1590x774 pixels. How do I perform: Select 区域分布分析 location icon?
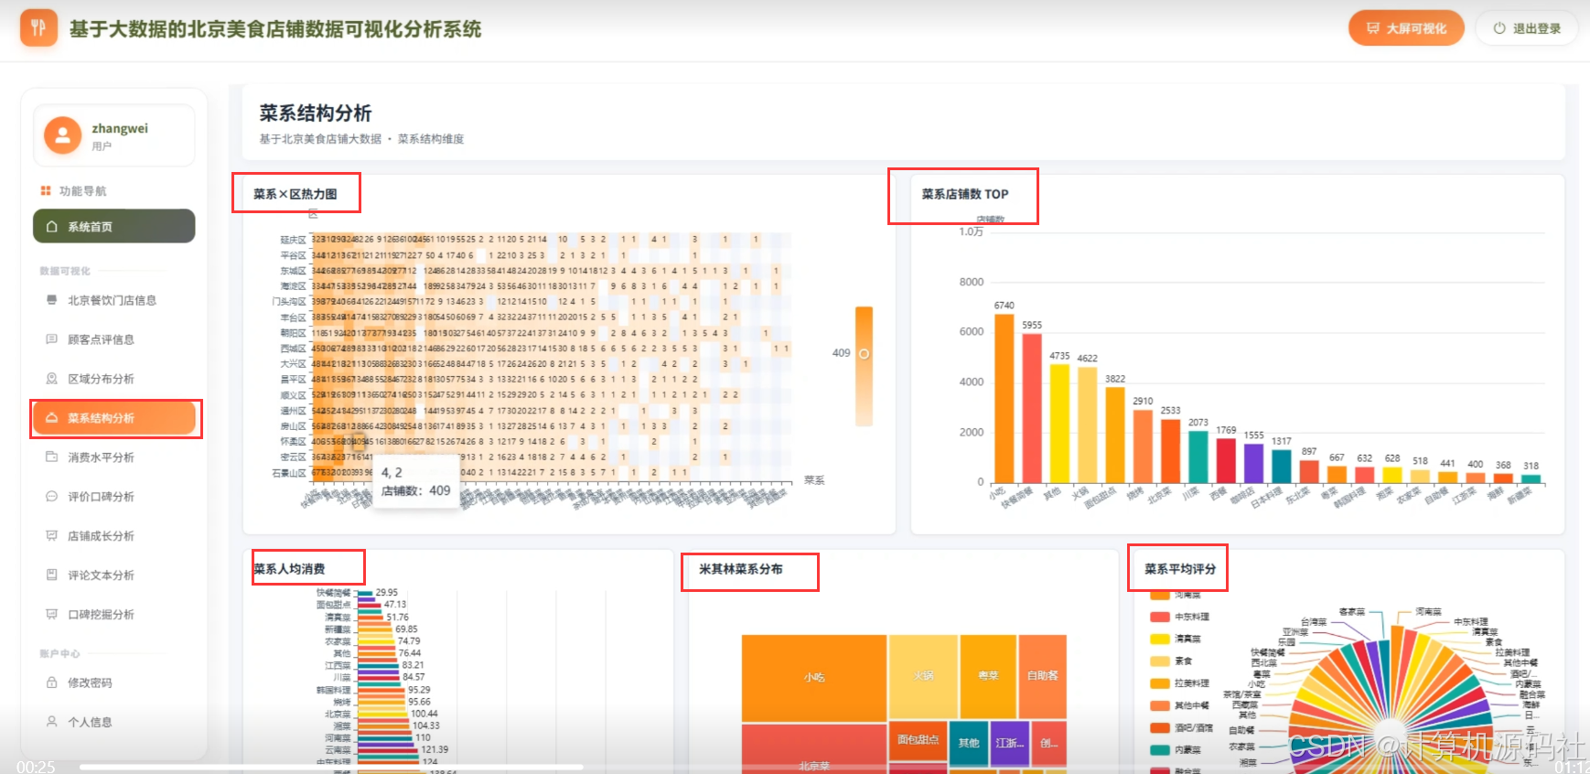point(51,379)
